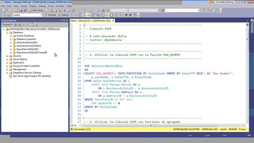Collapse the Databases folder node
The width and height of the screenshot is (254, 143).
point(7,33)
